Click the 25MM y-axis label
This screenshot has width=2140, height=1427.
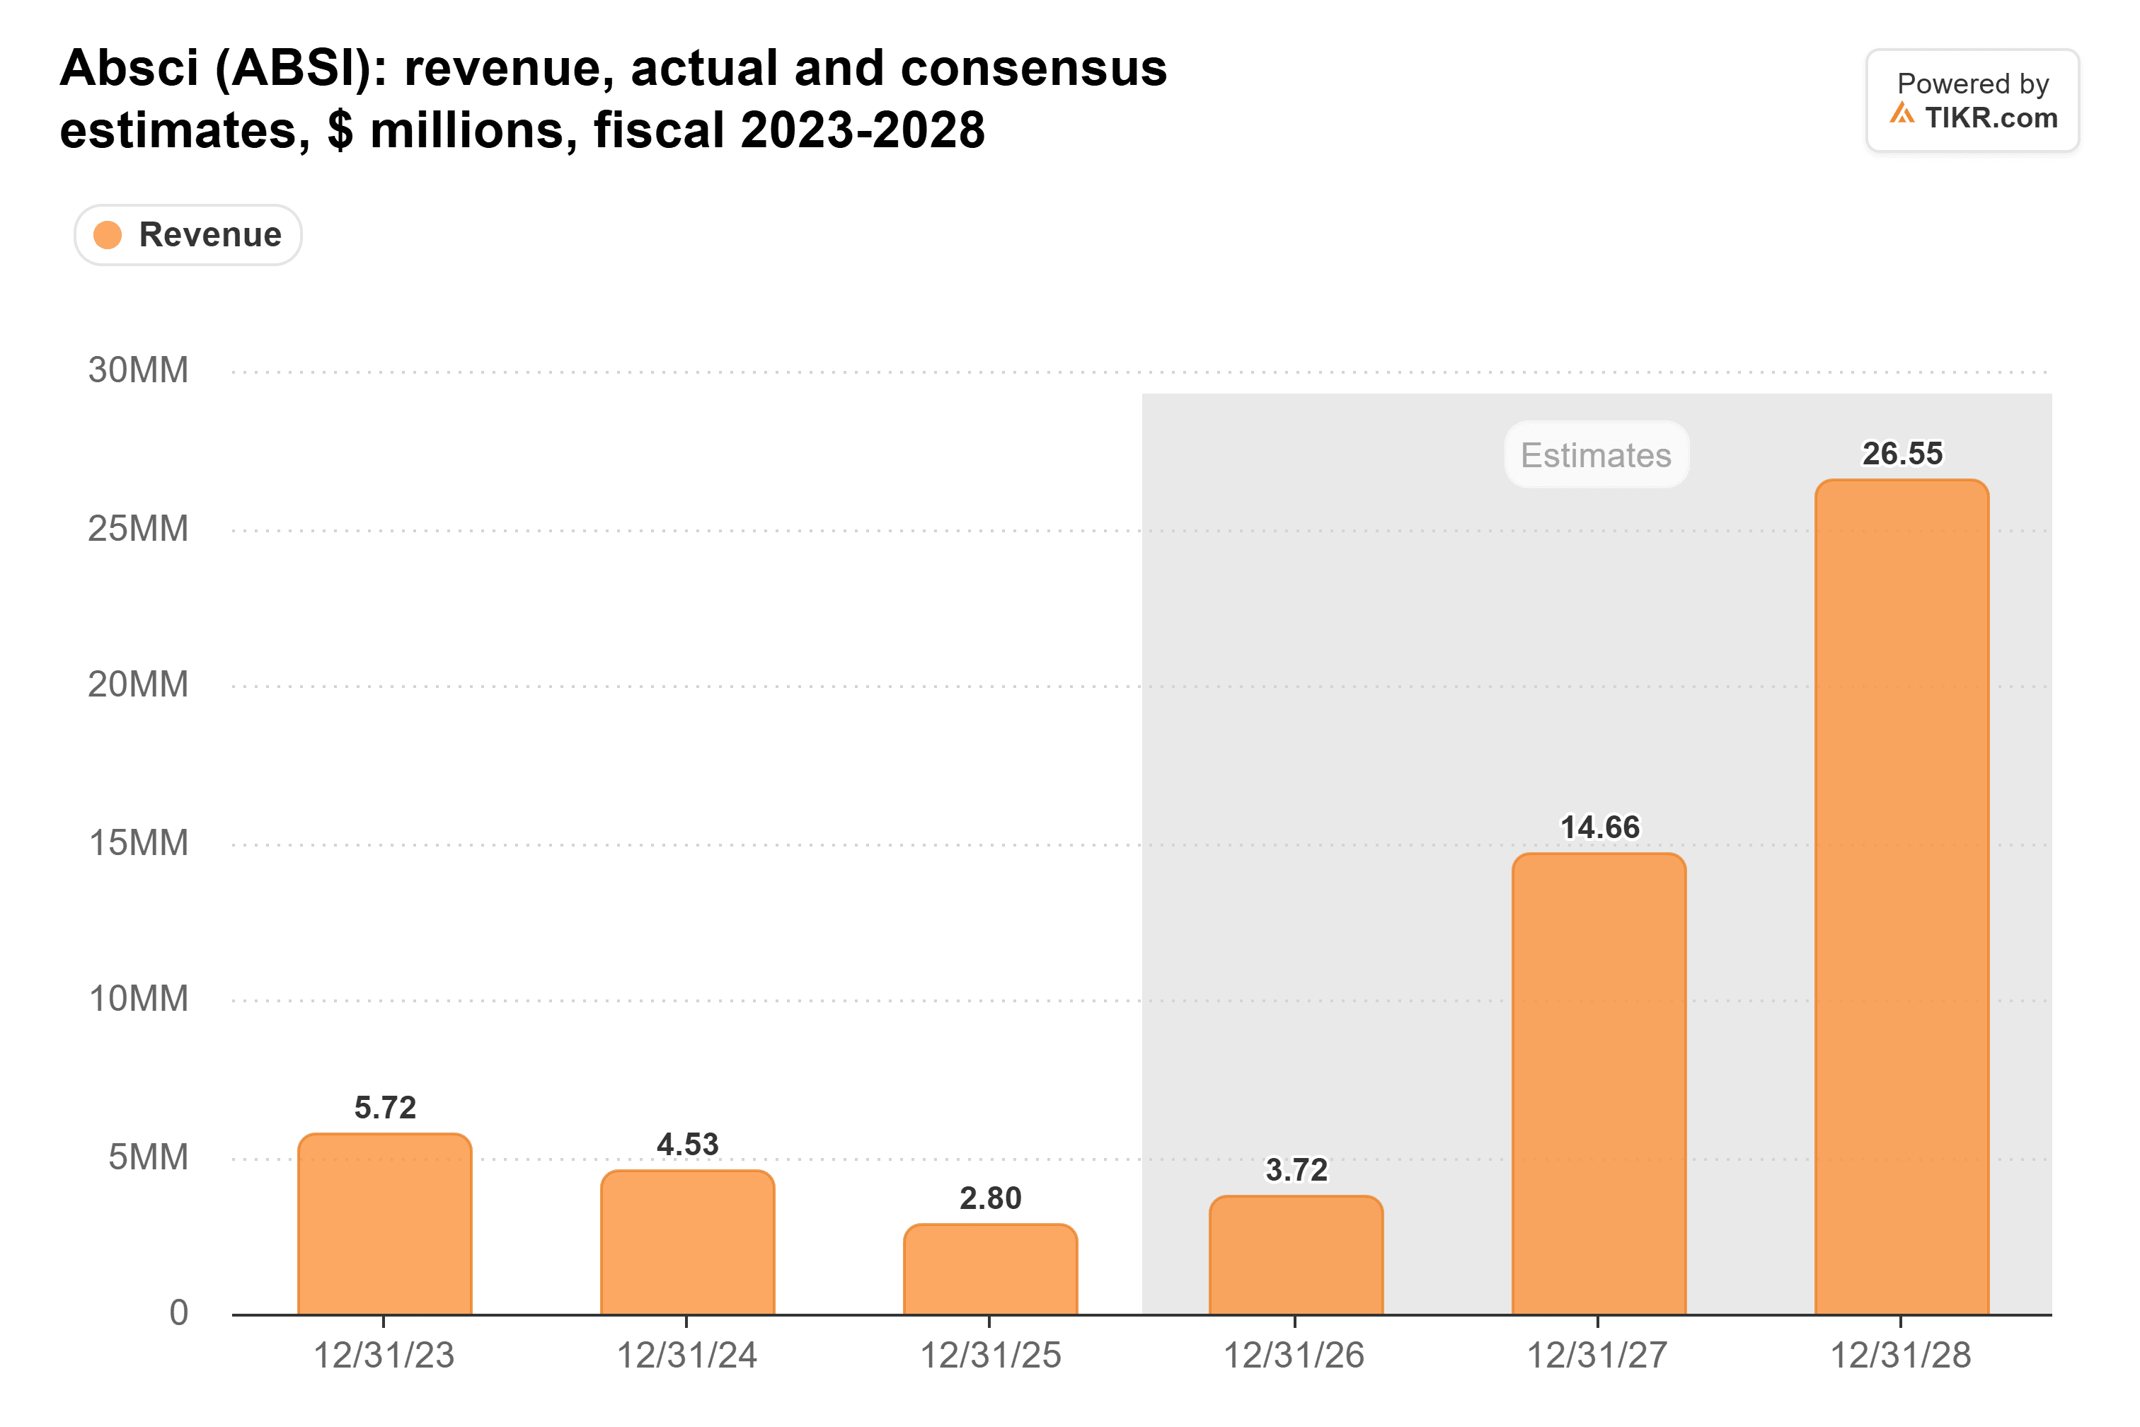pyautogui.click(x=138, y=529)
